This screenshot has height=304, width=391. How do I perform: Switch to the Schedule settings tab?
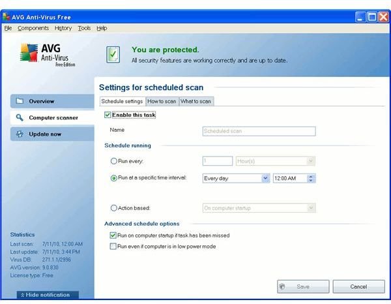coord(123,101)
